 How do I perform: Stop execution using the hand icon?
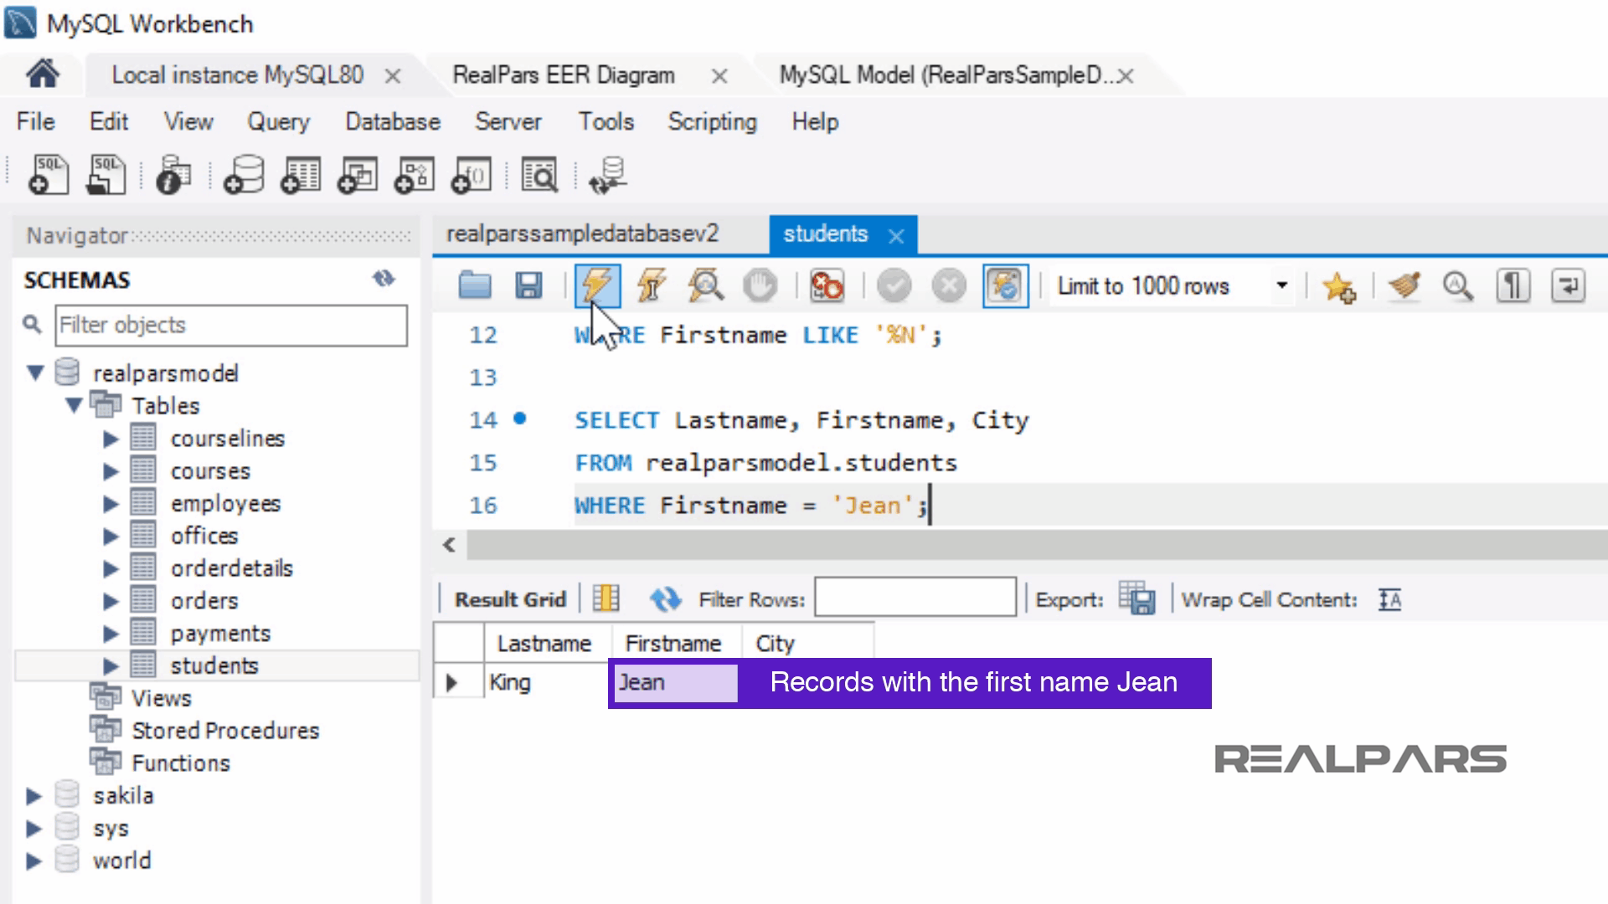tap(760, 285)
